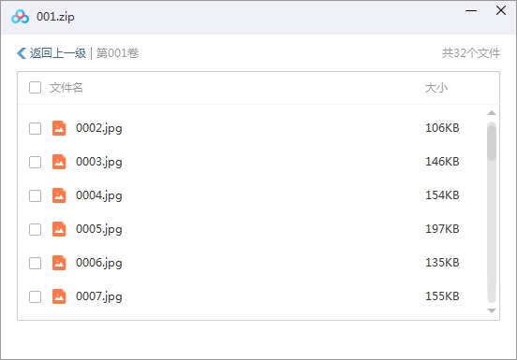Minimize the 001.zip window
The image size is (517, 360).
pos(471,11)
